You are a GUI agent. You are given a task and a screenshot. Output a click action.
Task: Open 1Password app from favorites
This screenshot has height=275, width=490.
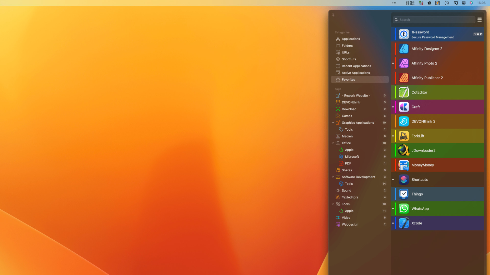pyautogui.click(x=439, y=34)
